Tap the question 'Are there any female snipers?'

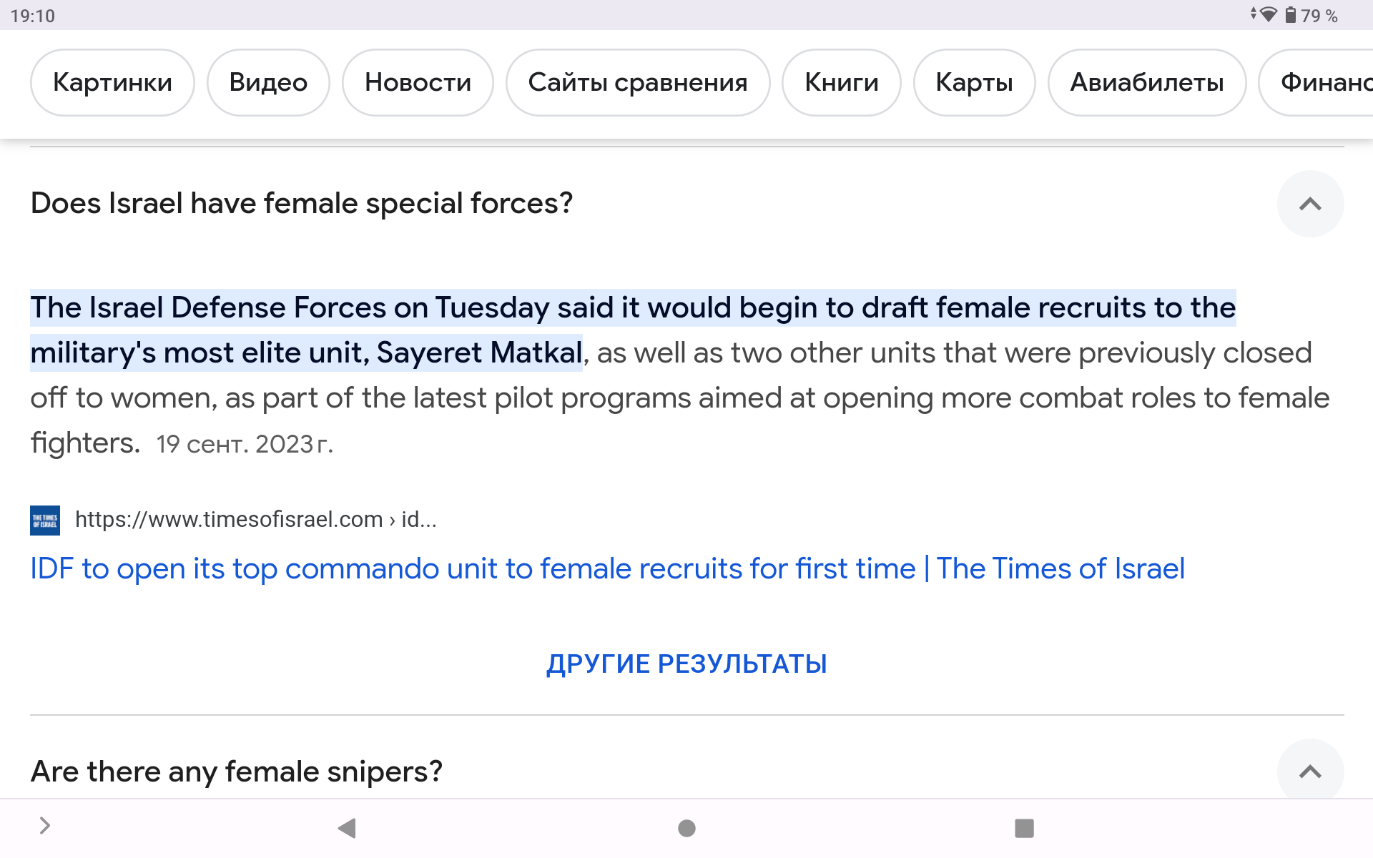tap(237, 771)
